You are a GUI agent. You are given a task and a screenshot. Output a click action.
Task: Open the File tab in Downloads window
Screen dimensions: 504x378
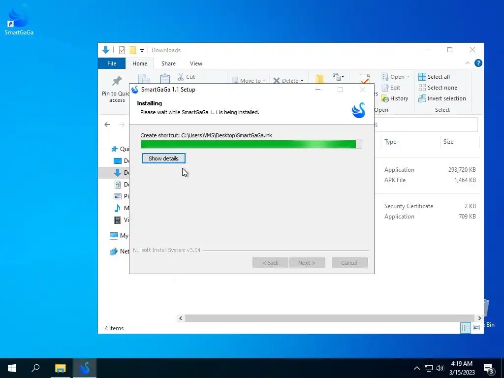tap(112, 63)
